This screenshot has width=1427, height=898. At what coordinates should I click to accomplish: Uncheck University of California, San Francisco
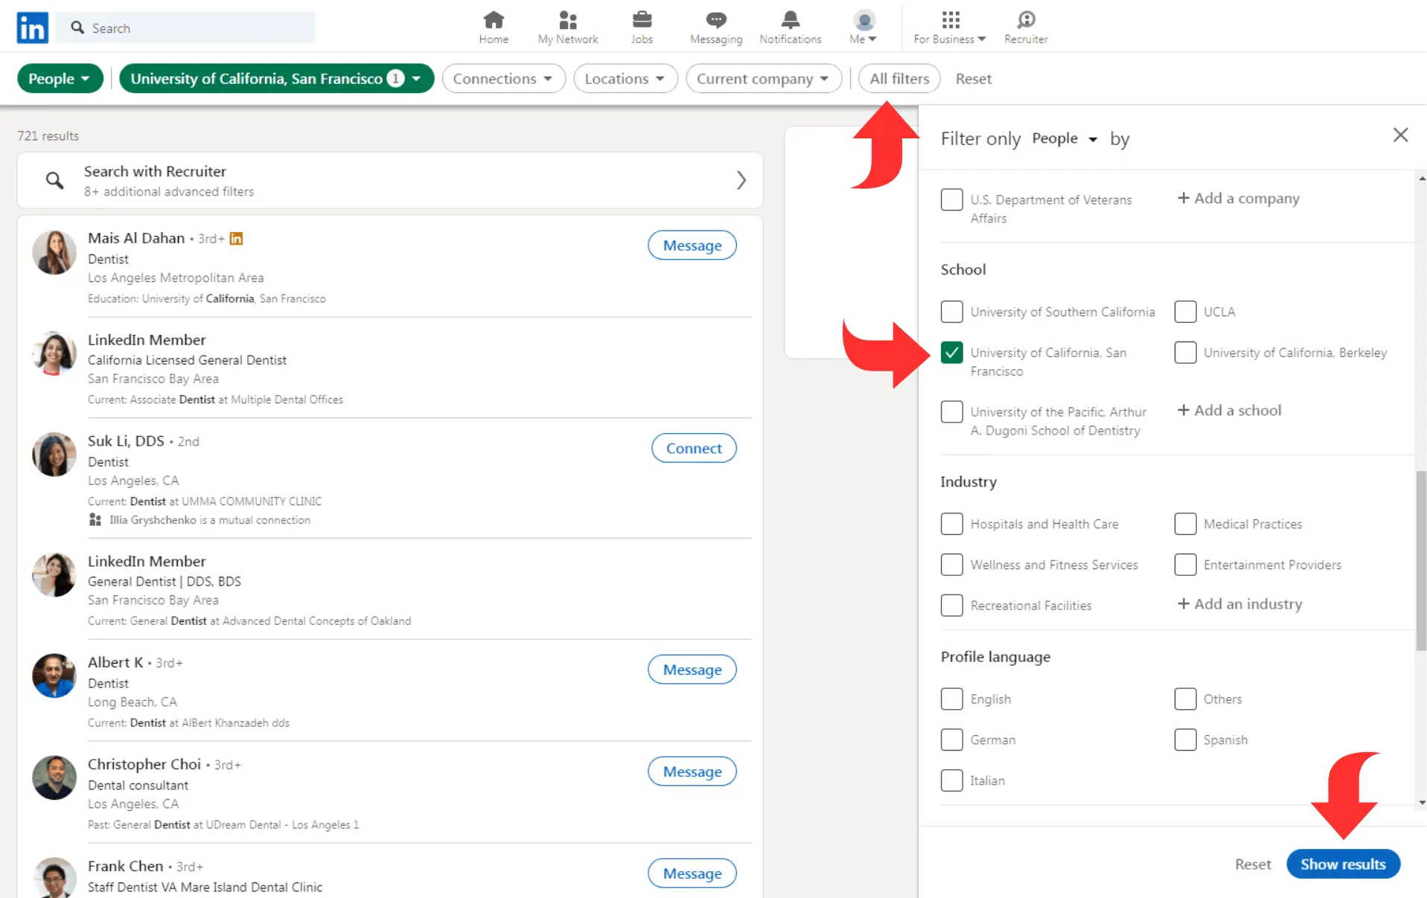tap(951, 353)
